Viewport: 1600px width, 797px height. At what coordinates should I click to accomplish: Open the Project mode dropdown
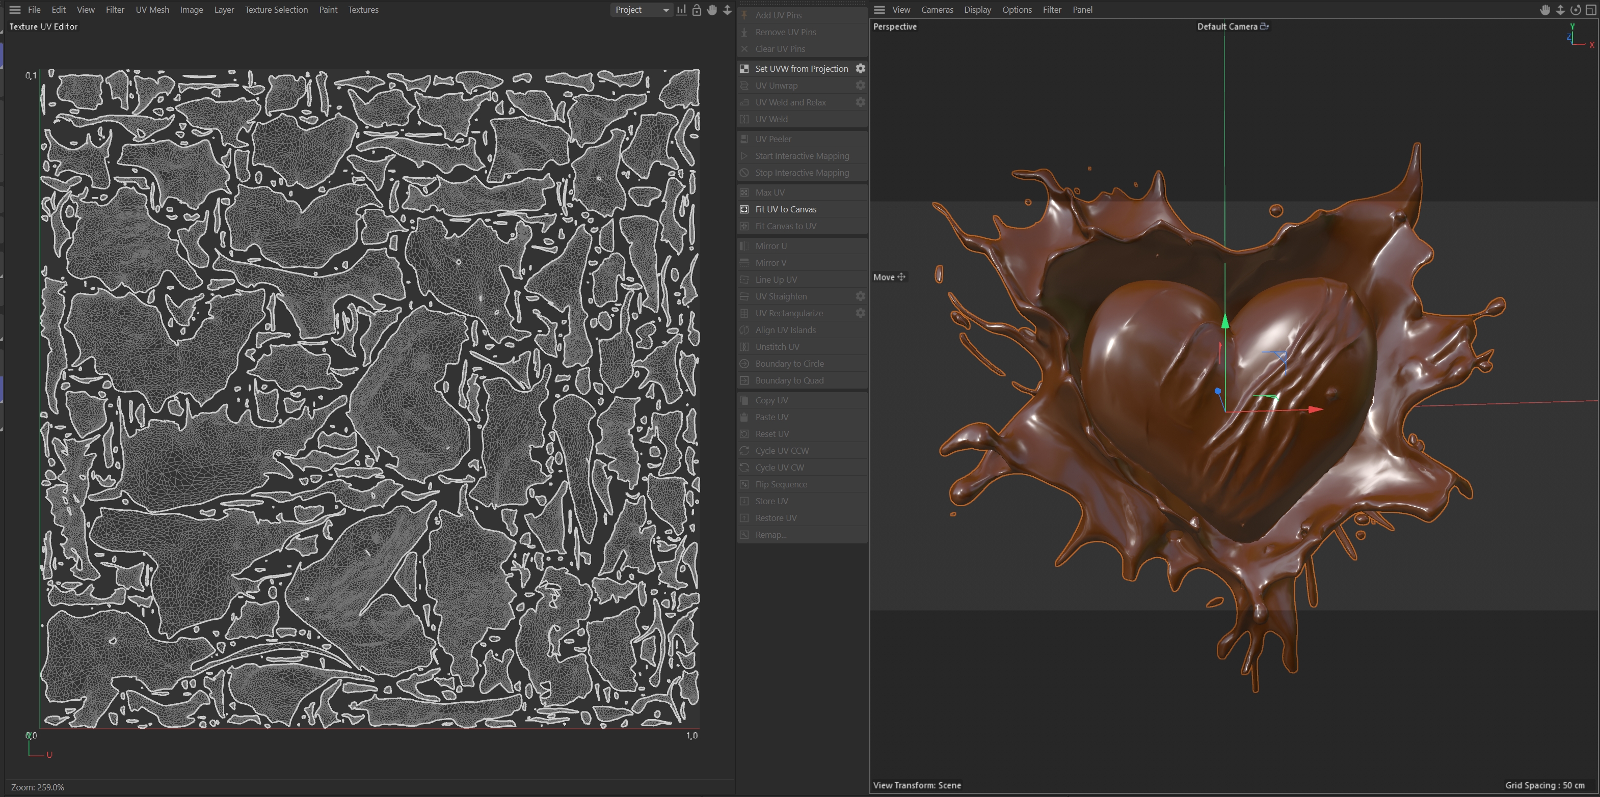tap(642, 10)
